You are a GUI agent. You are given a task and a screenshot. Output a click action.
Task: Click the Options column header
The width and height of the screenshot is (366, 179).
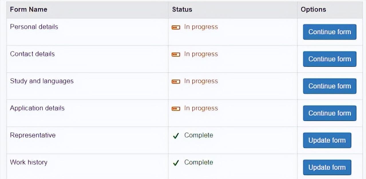click(313, 9)
